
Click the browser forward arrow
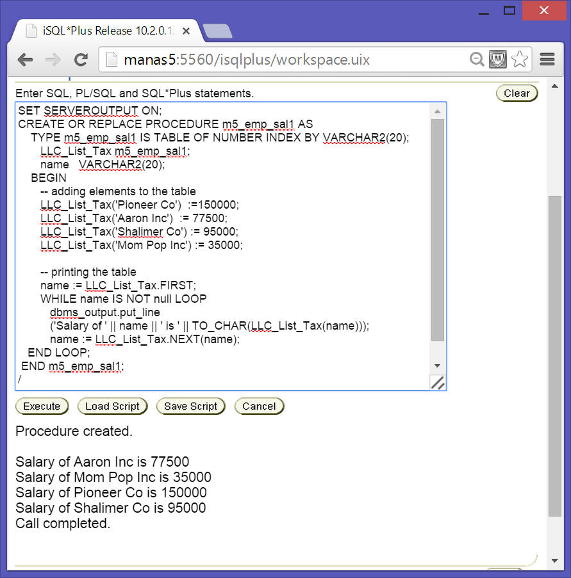point(53,60)
